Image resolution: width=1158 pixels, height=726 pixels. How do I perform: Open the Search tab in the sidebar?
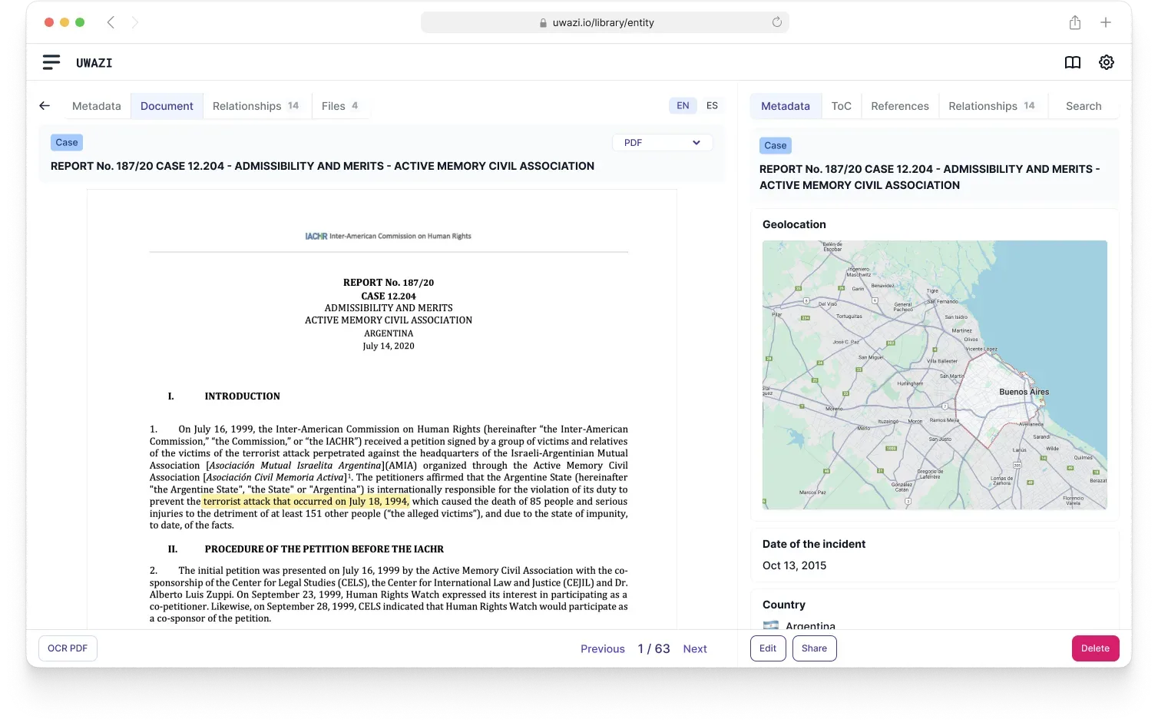click(x=1083, y=105)
